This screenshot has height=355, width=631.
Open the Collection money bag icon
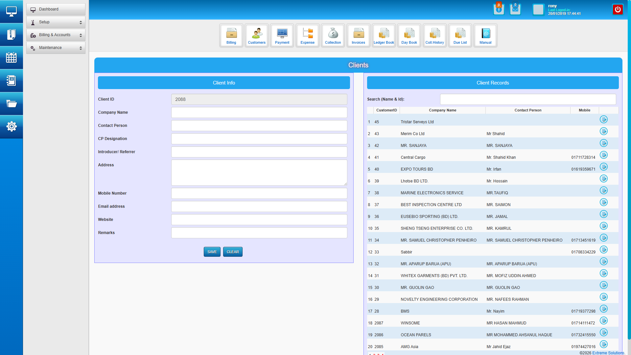tap(333, 35)
